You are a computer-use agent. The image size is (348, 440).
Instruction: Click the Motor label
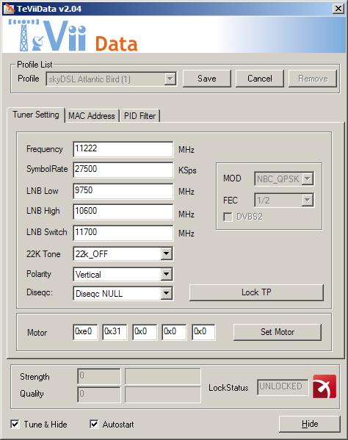pyautogui.click(x=37, y=333)
